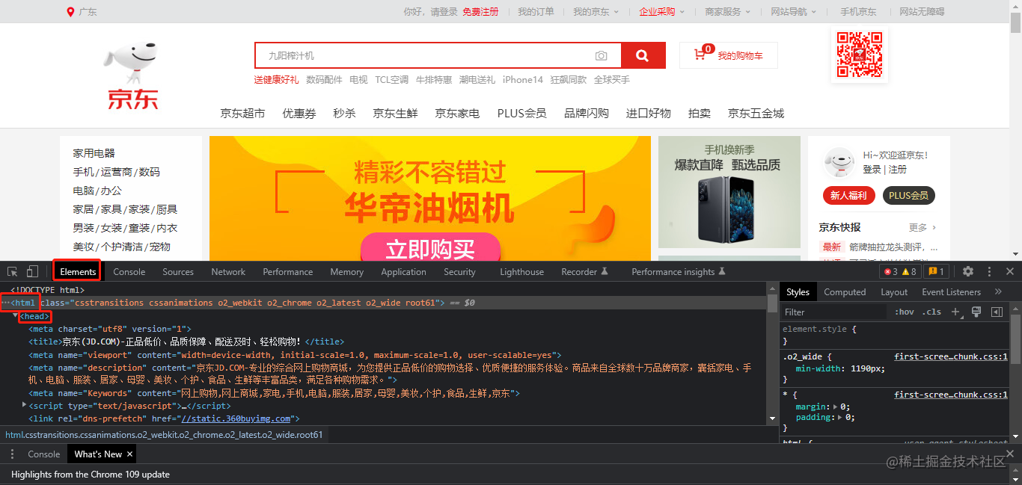Screen dimensions: 1022x485
Task: Open the Performance tab
Action: pos(288,271)
